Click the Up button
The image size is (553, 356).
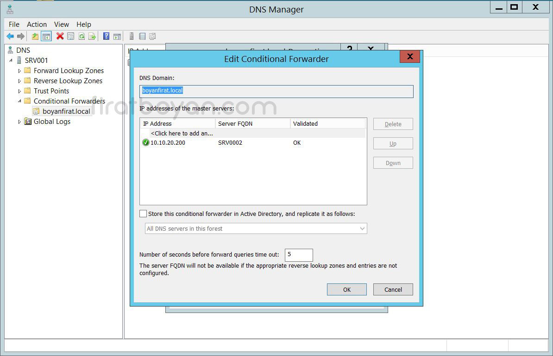click(393, 143)
